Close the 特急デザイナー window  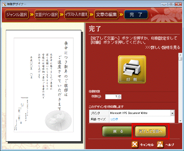(178, 4)
